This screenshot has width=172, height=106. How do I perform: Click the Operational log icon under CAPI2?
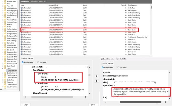[8, 71]
